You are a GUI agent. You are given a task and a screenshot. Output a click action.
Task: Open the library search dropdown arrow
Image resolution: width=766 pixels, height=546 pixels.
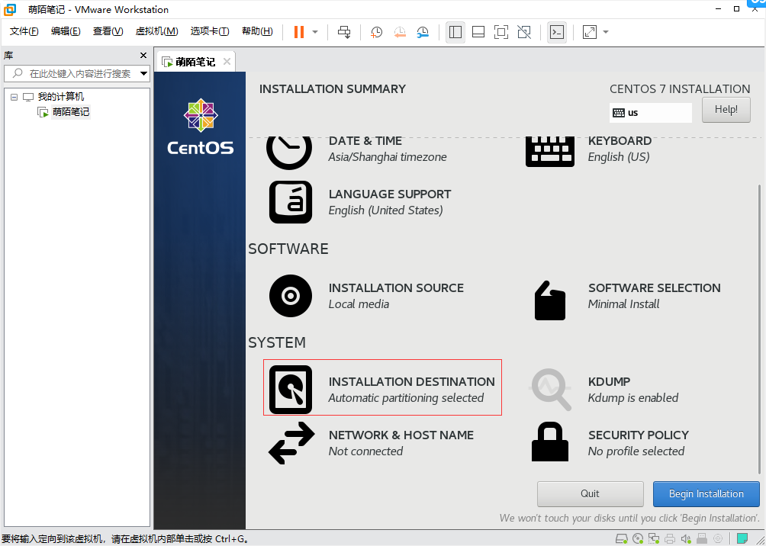pos(144,74)
